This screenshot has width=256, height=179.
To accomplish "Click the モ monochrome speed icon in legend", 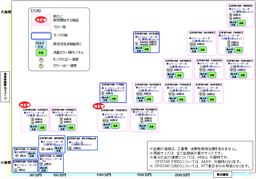I will 41,60.
